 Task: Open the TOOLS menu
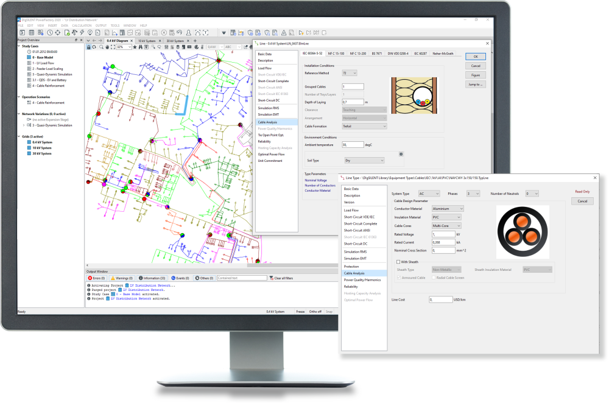(115, 26)
